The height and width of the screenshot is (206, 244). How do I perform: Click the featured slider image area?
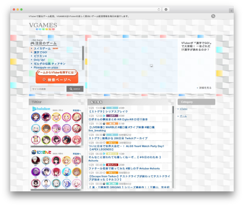point(133,66)
